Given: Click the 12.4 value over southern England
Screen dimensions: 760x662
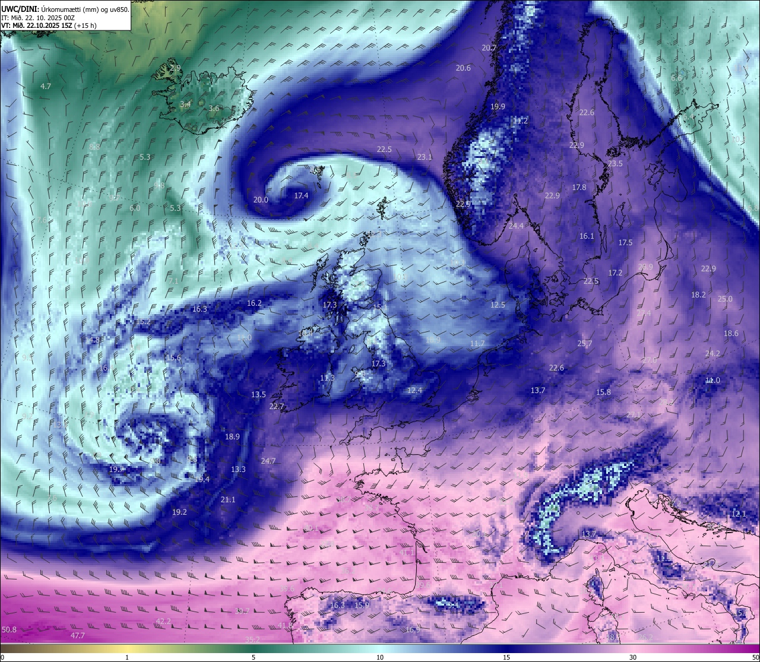Looking at the screenshot, I should (414, 391).
